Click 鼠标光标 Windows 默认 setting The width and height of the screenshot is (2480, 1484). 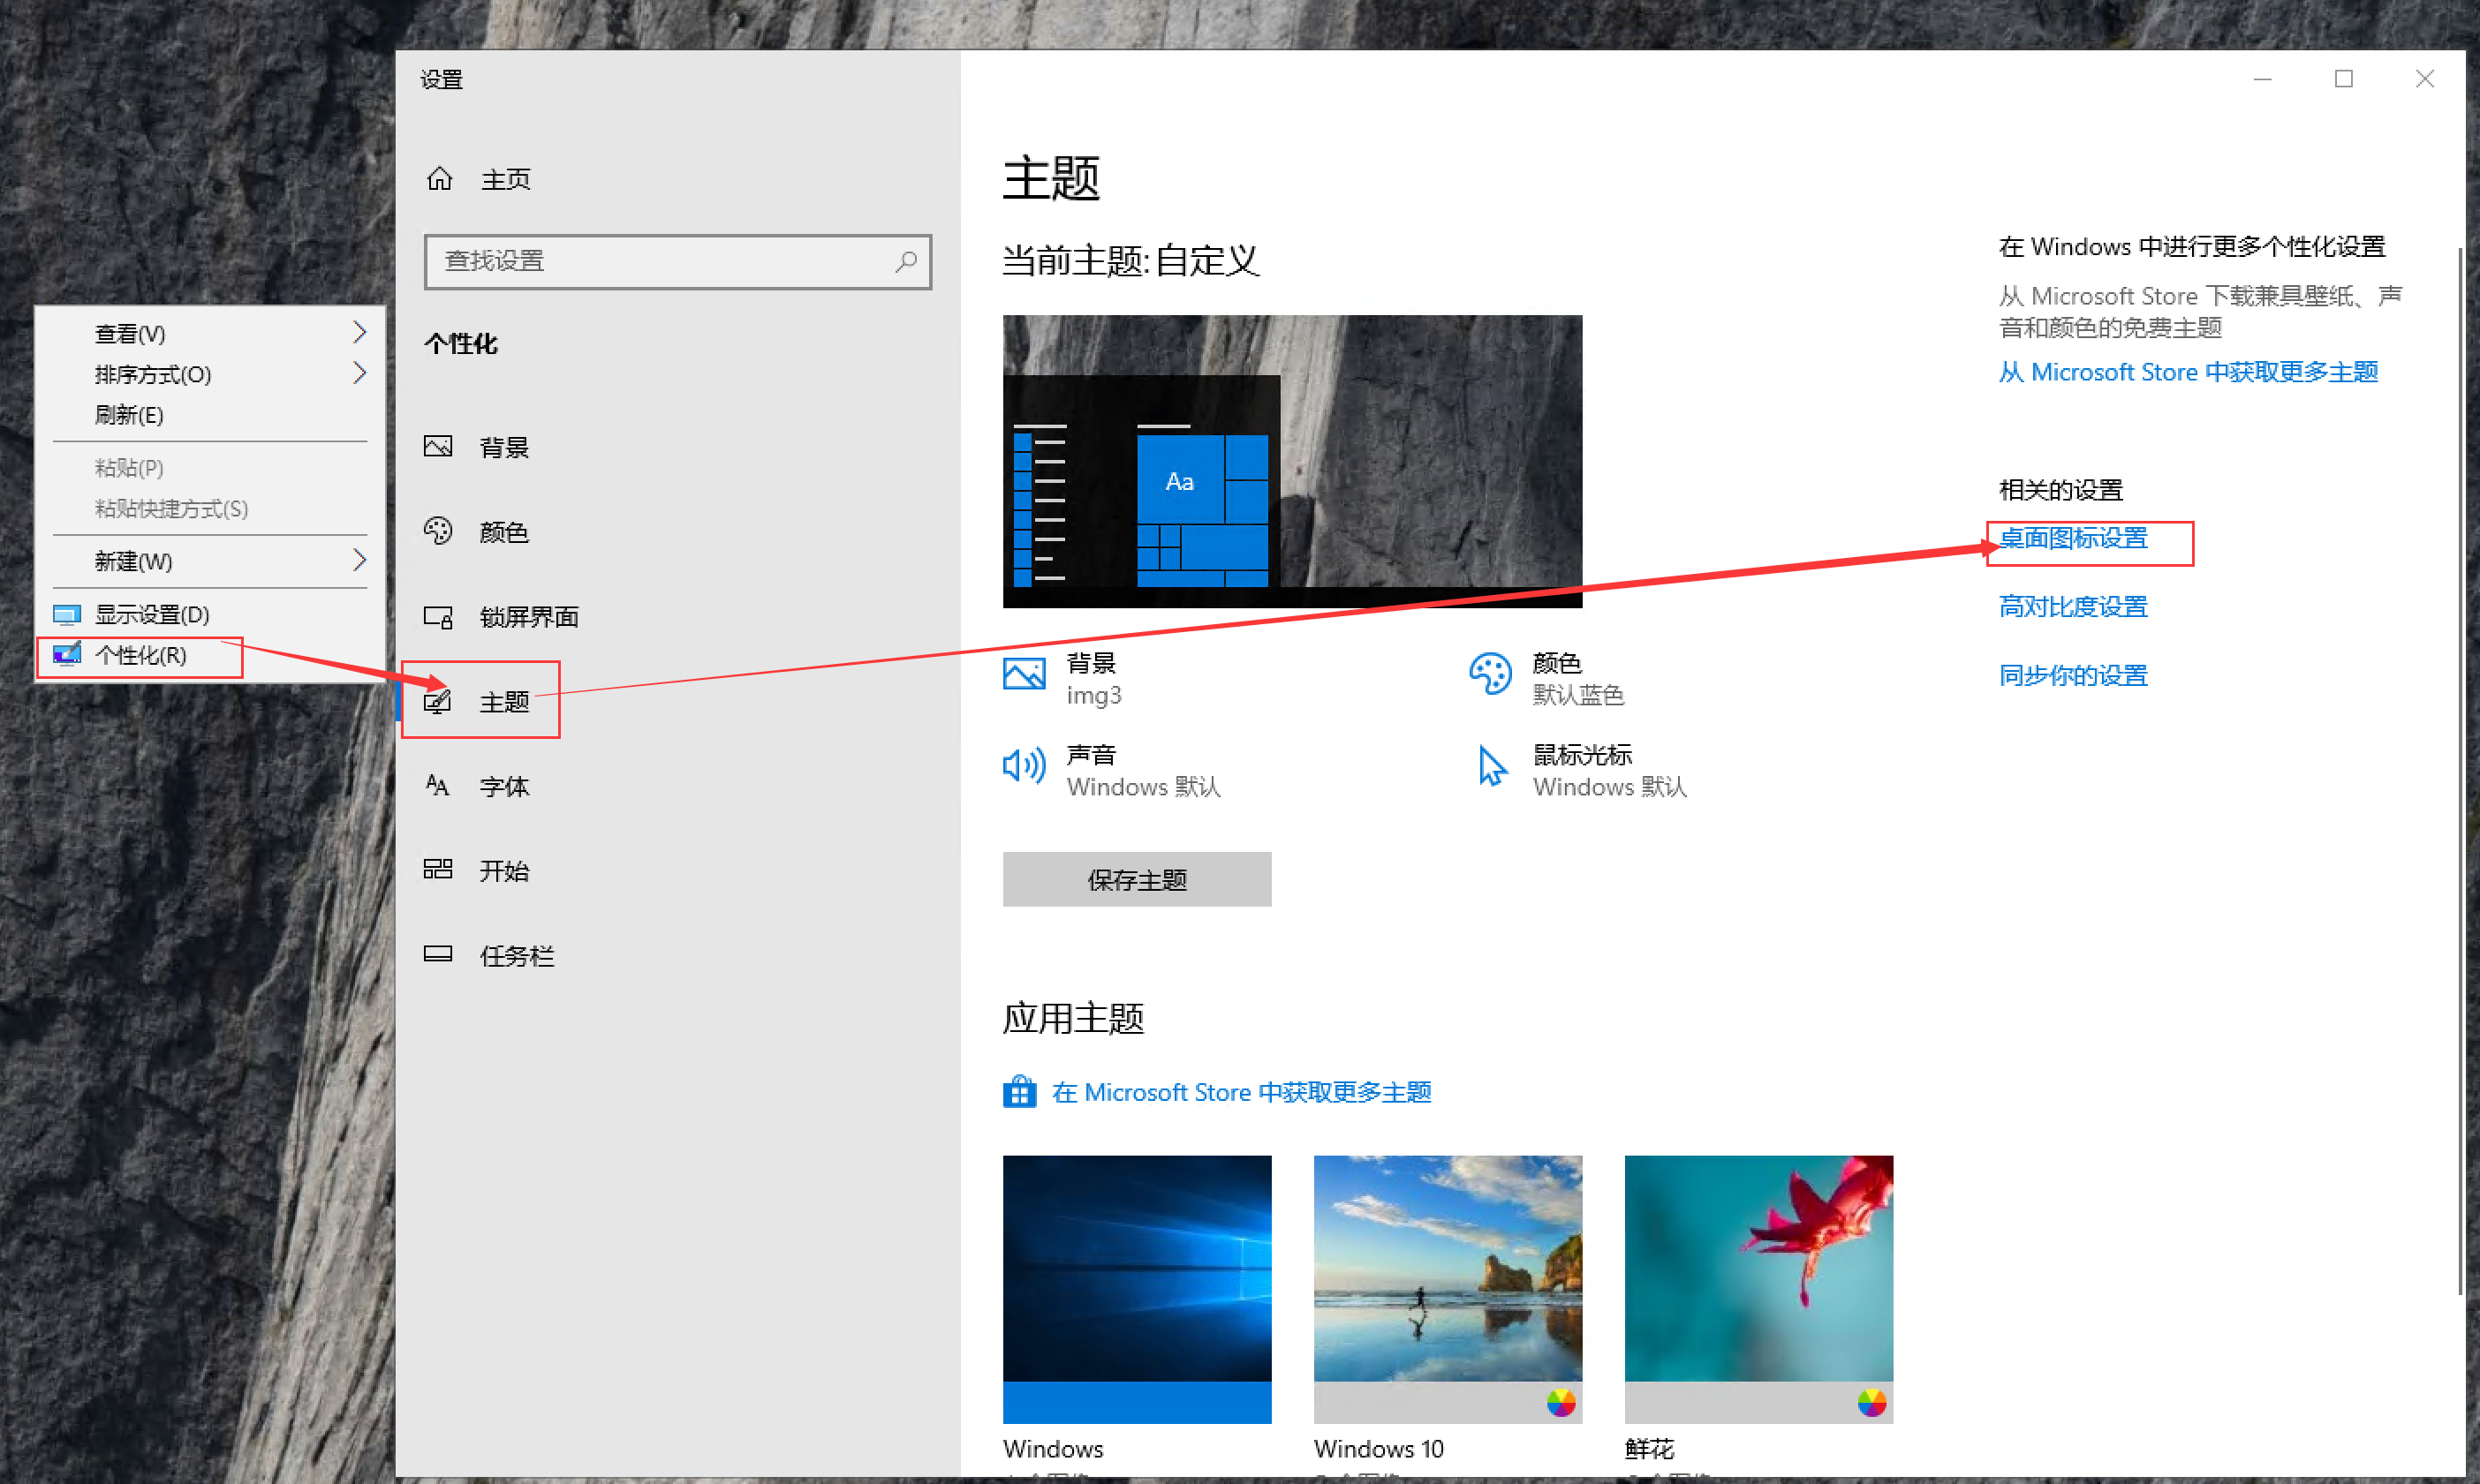[1608, 770]
